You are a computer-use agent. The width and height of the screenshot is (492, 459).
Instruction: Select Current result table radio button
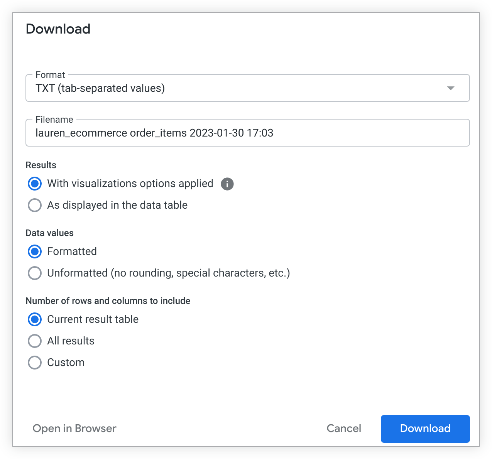tap(35, 319)
